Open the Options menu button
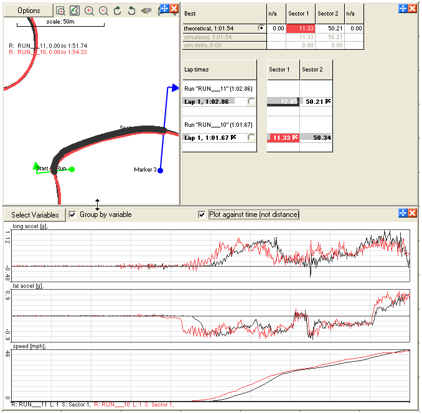Image resolution: width=422 pixels, height=414 pixels. pyautogui.click(x=28, y=11)
